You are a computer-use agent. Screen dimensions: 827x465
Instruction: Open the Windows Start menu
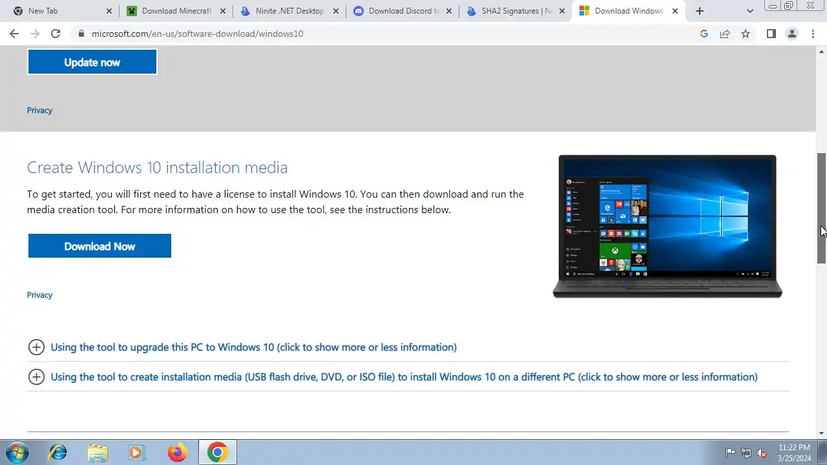click(17, 453)
